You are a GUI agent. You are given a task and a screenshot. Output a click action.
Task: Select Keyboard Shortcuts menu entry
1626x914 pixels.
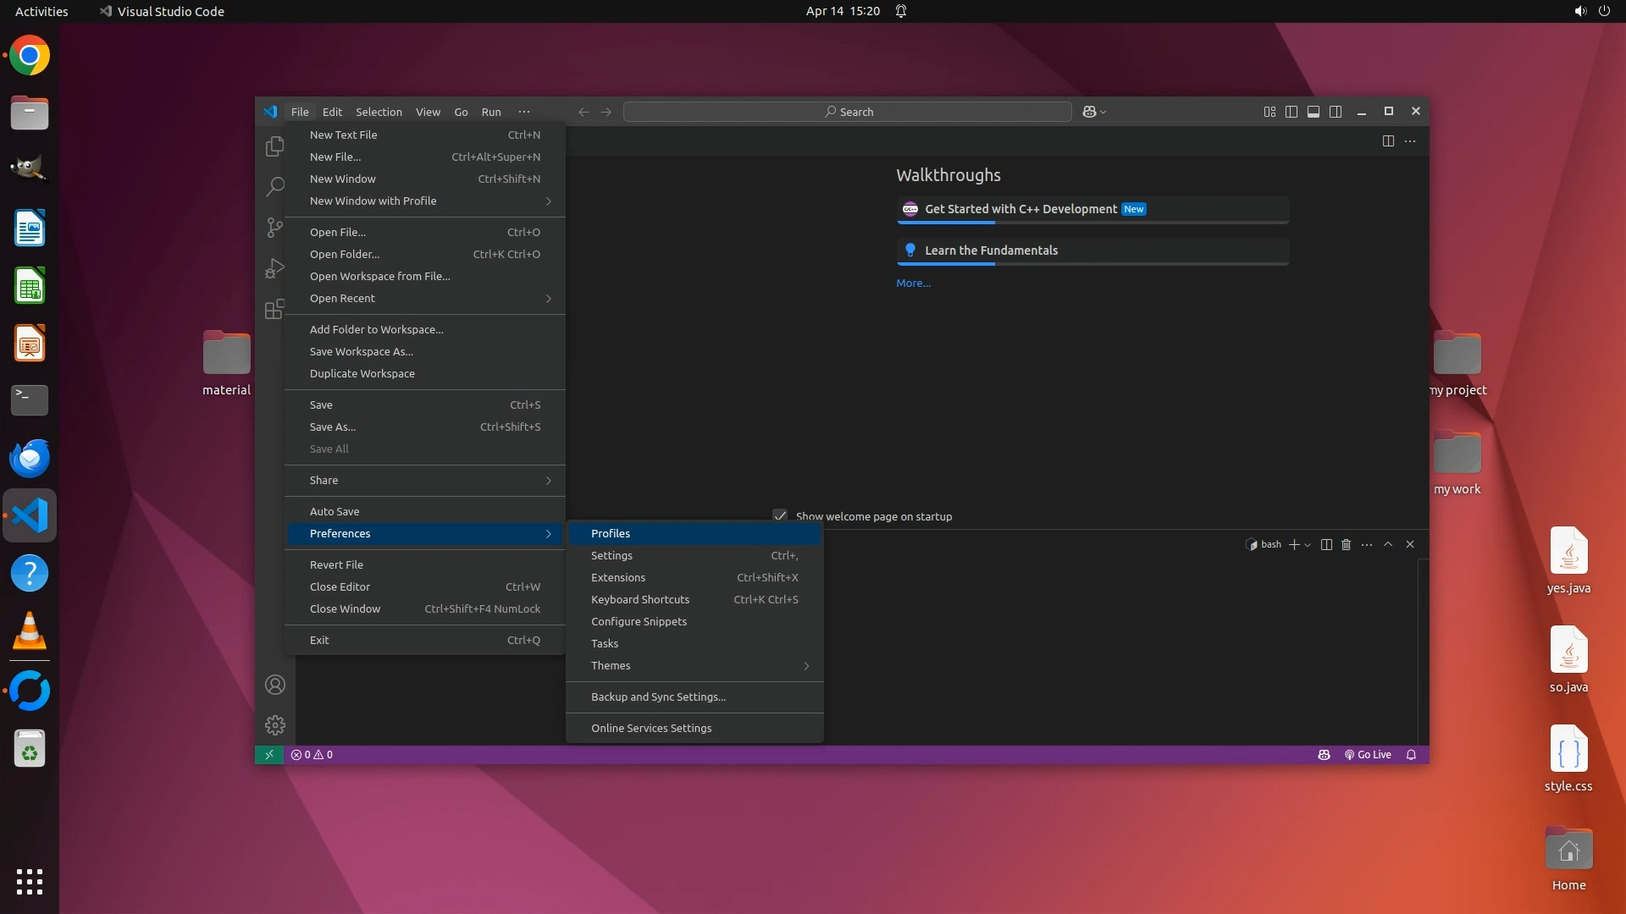click(x=640, y=600)
